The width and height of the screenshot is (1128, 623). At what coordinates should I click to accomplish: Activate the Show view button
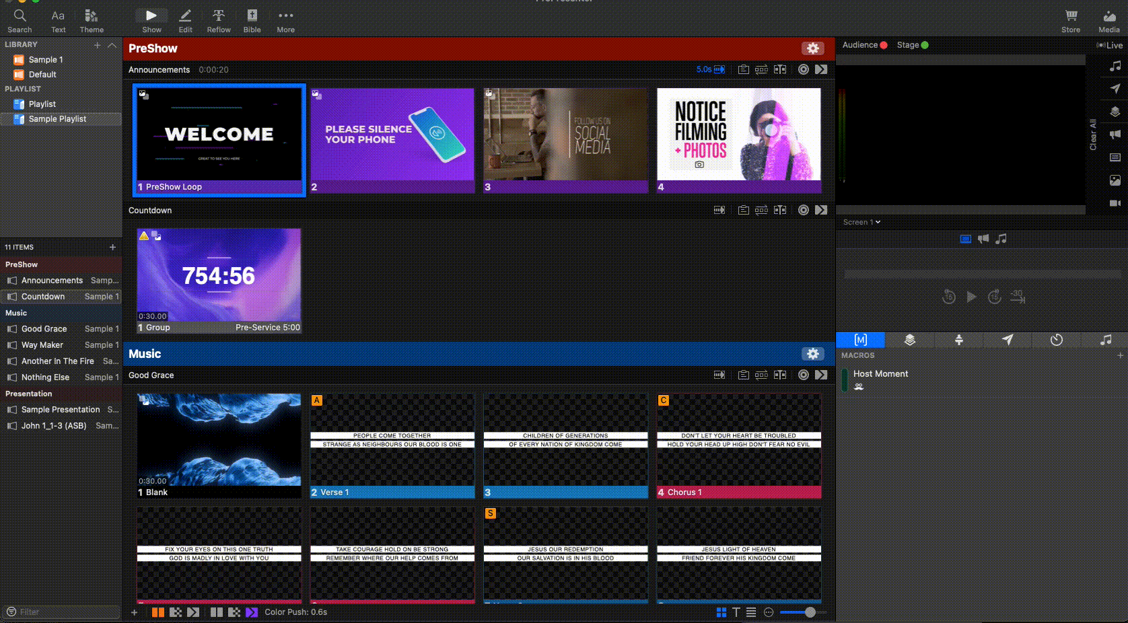tap(151, 20)
